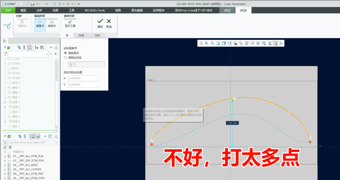
Task: Switch to the 拟合 panel tab
Action: [x=82, y=35]
